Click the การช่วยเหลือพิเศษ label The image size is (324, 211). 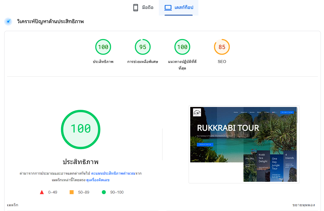(x=143, y=62)
